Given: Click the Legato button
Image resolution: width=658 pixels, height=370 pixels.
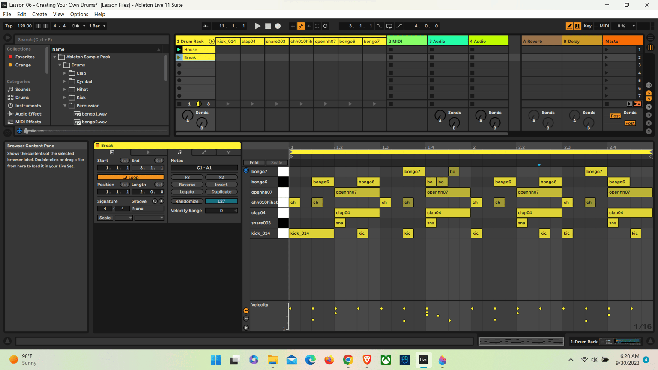Looking at the screenshot, I should tap(187, 192).
